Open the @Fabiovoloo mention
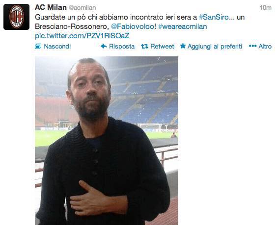 click(x=133, y=26)
